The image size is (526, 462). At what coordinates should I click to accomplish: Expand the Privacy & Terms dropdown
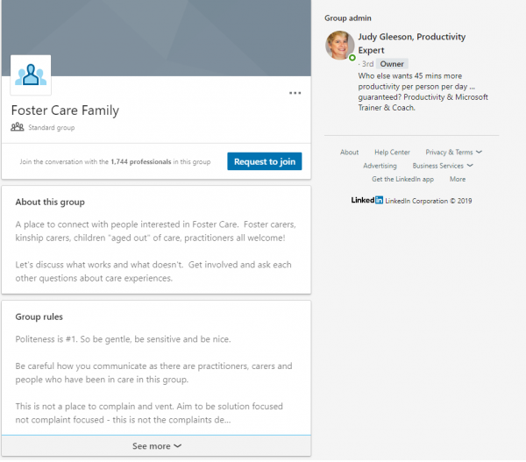[x=453, y=153]
